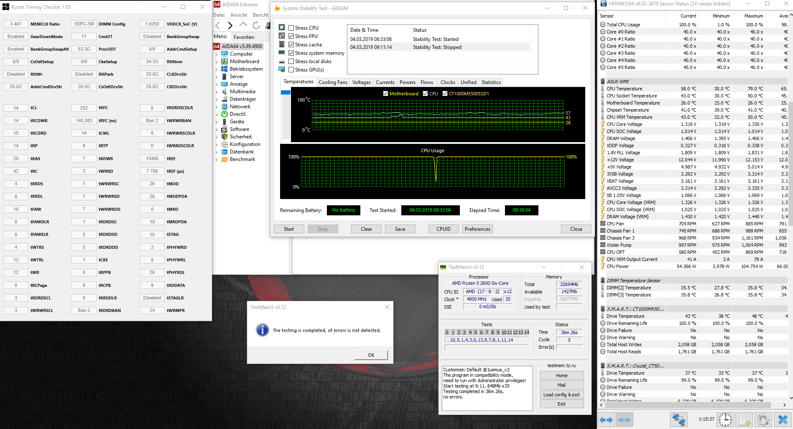
Task: Select the Datenbank icon in AIDA64 tree
Action: click(x=224, y=152)
